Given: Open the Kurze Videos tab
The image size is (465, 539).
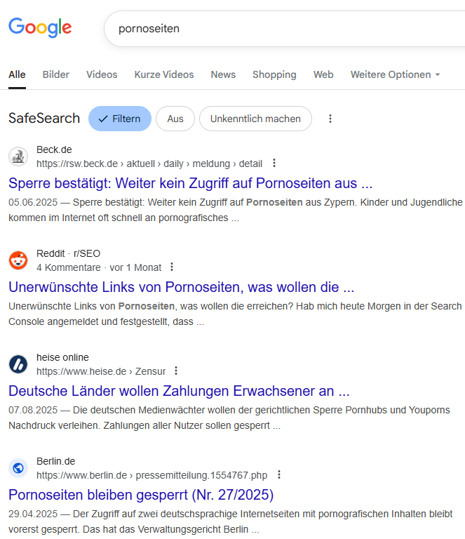Looking at the screenshot, I should coord(164,74).
